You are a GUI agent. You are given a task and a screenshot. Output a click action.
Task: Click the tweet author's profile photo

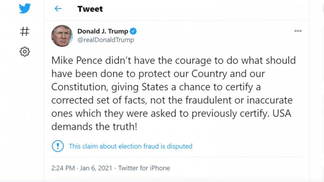click(x=62, y=36)
